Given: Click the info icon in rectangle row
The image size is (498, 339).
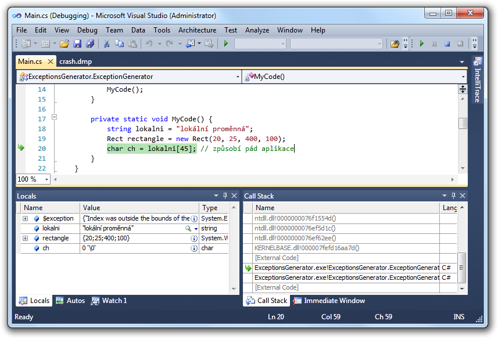Looking at the screenshot, I should pyautogui.click(x=194, y=238).
